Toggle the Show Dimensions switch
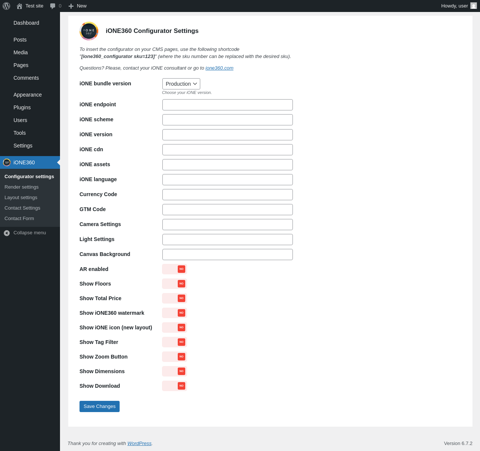The image size is (480, 451). click(174, 371)
